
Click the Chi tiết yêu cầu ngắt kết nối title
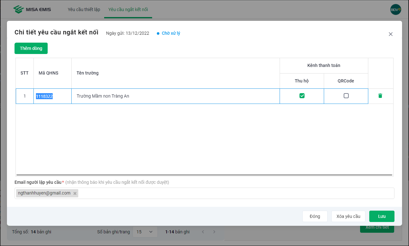pyautogui.click(x=56, y=32)
